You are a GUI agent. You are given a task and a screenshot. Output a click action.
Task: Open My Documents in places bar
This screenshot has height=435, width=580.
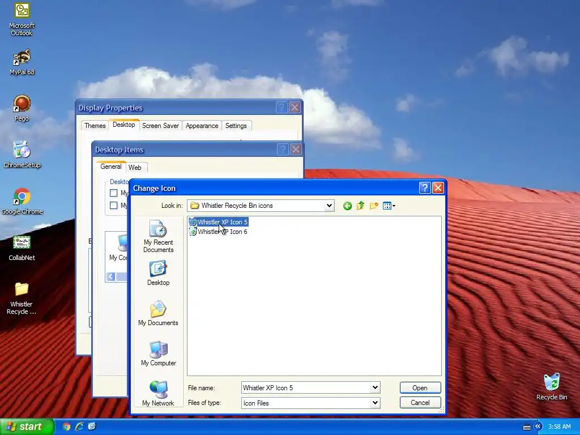(x=159, y=313)
